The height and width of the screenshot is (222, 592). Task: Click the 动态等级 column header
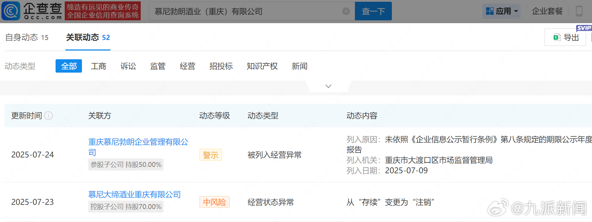pyautogui.click(x=215, y=115)
